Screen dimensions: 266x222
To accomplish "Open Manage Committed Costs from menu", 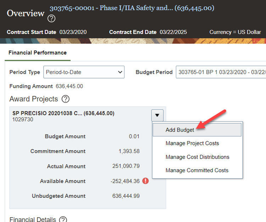I will [197, 170].
